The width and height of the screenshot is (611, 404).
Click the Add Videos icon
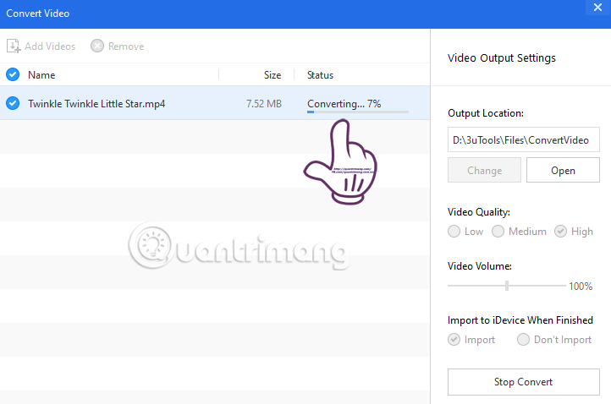(x=14, y=46)
